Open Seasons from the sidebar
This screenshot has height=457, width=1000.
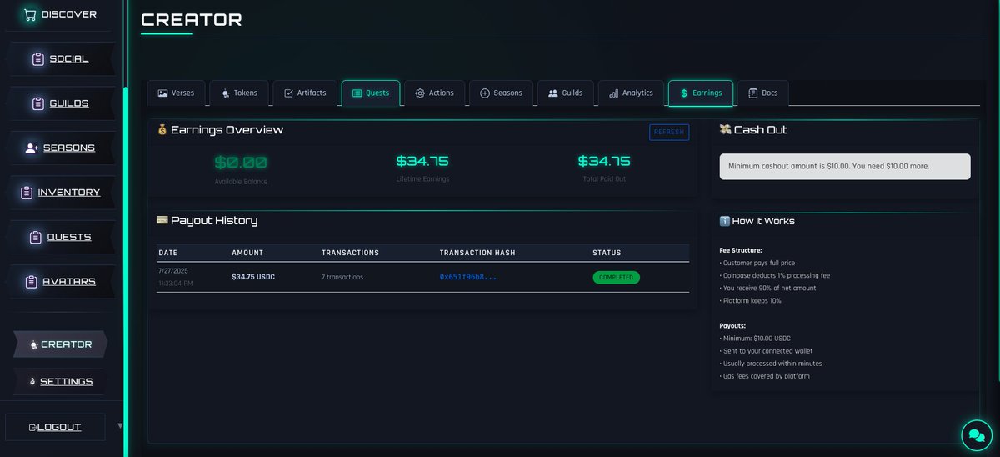(x=59, y=148)
